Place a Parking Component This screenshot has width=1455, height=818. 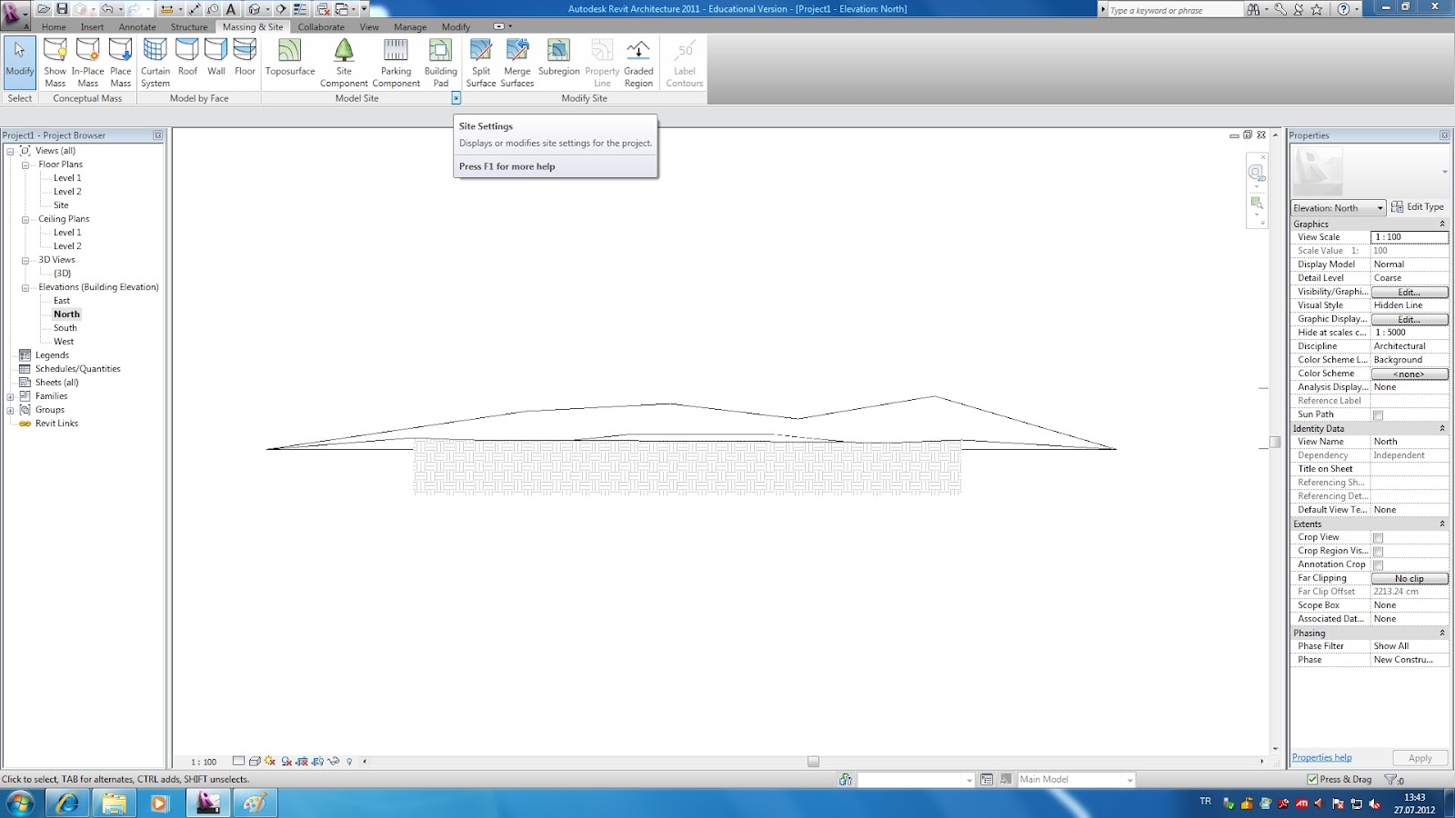[x=396, y=63]
